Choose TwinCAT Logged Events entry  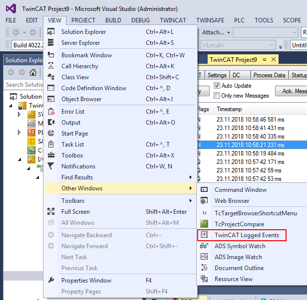(247, 235)
